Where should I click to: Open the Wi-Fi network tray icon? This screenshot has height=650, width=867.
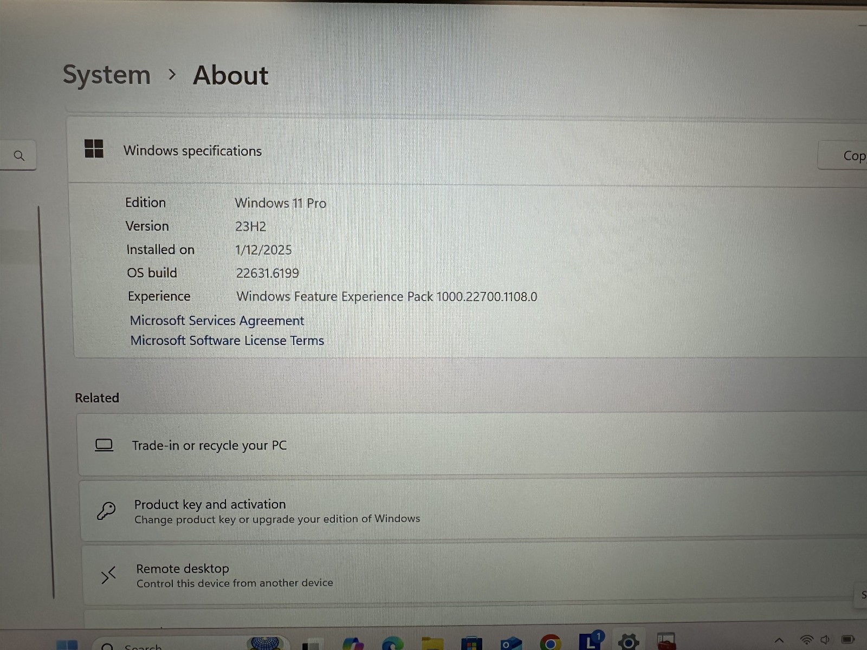point(807,640)
